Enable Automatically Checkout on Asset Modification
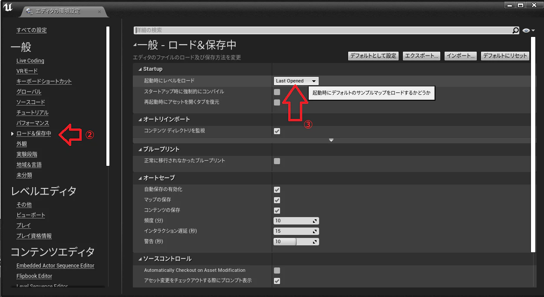 (277, 271)
